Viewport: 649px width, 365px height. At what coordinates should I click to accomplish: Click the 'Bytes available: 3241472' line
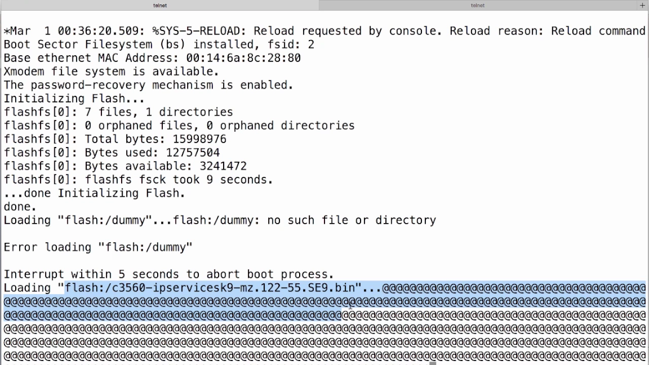tap(125, 166)
